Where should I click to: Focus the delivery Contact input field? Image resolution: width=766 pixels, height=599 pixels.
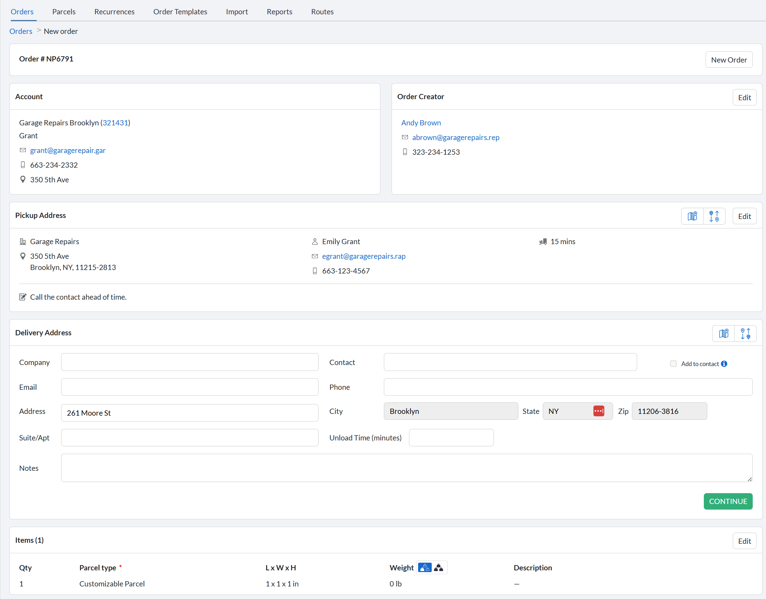click(510, 362)
